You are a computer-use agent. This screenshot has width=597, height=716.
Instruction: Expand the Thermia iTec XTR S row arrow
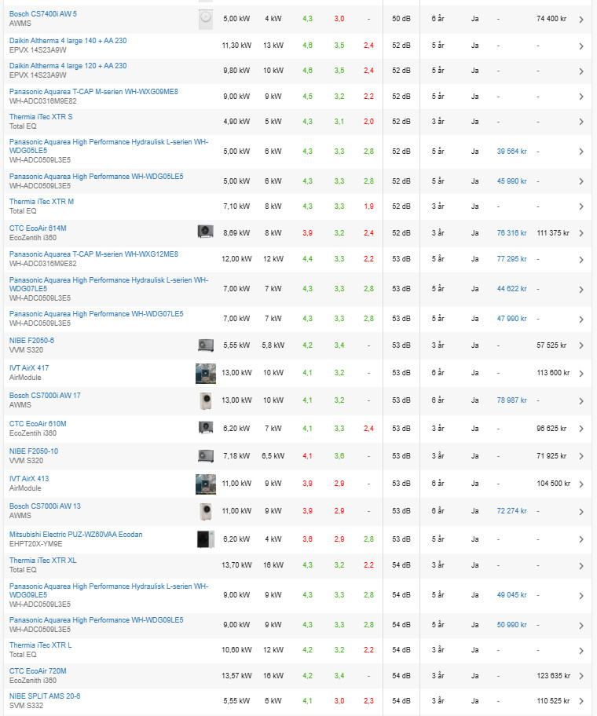click(x=581, y=122)
